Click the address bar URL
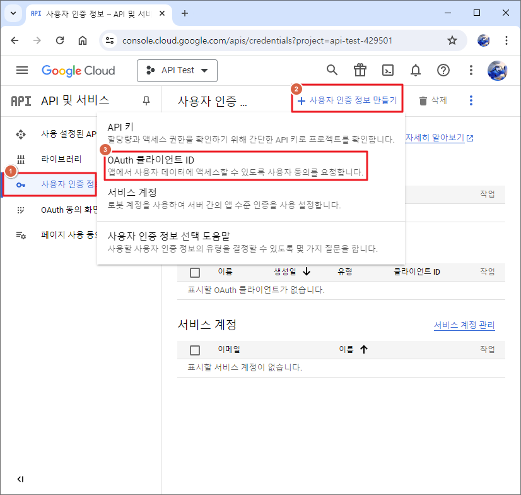 (257, 40)
